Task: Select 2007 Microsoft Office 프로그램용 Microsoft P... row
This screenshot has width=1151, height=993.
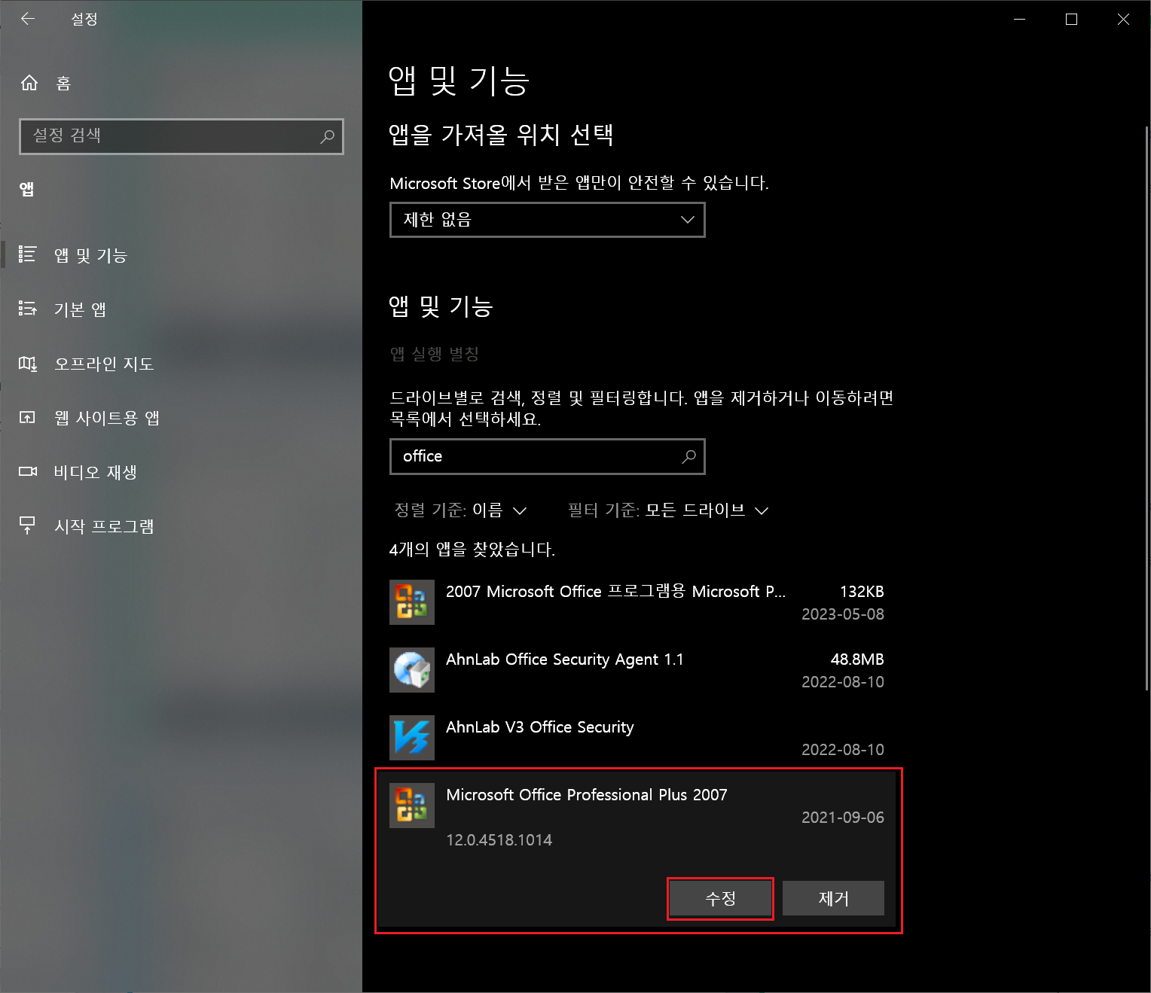Action: click(637, 602)
